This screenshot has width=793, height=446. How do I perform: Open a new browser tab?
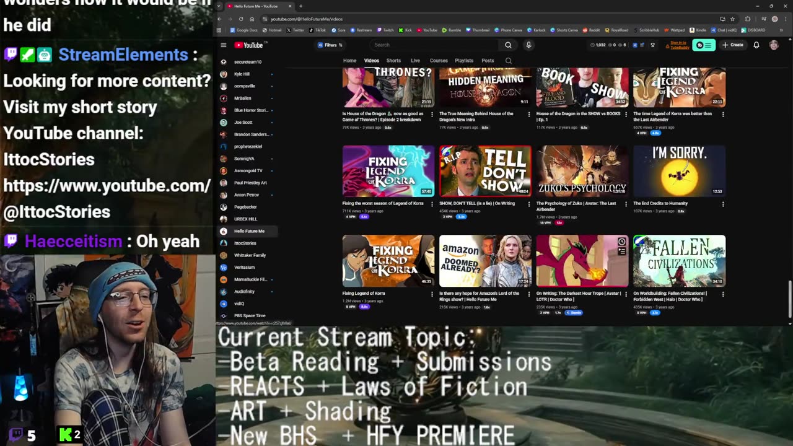[x=300, y=6]
